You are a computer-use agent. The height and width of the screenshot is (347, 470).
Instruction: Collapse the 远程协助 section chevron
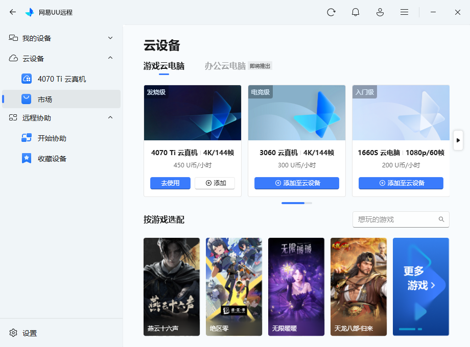(110, 117)
